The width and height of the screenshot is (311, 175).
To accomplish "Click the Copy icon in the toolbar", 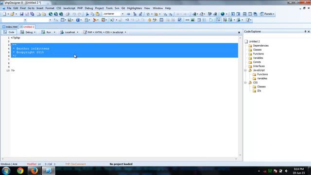I will [92, 14].
